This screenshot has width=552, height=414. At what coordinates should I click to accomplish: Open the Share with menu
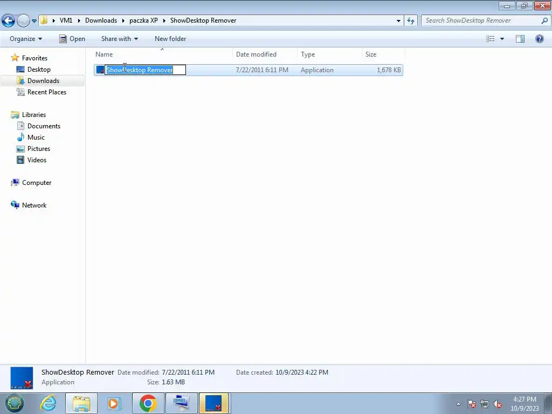pyautogui.click(x=119, y=39)
